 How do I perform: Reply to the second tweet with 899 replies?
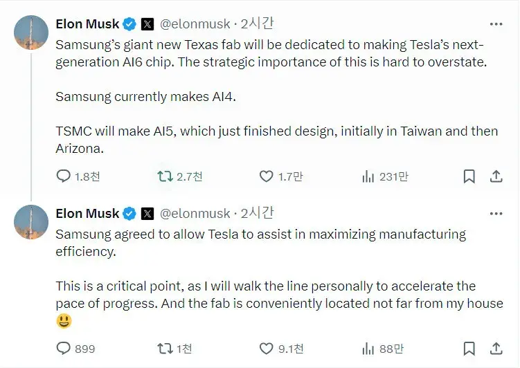tap(64, 349)
